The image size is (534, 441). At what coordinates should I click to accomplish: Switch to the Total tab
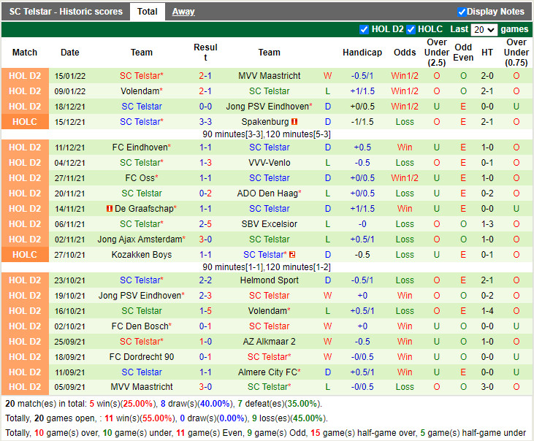(x=147, y=12)
